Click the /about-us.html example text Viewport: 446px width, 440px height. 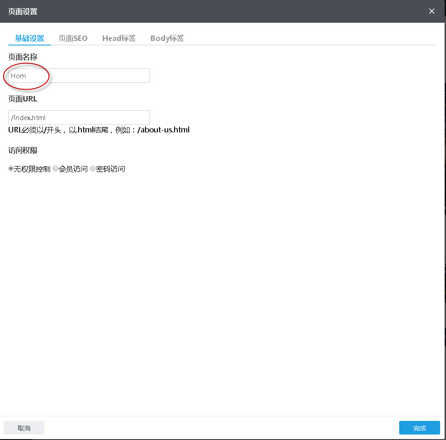click(164, 130)
